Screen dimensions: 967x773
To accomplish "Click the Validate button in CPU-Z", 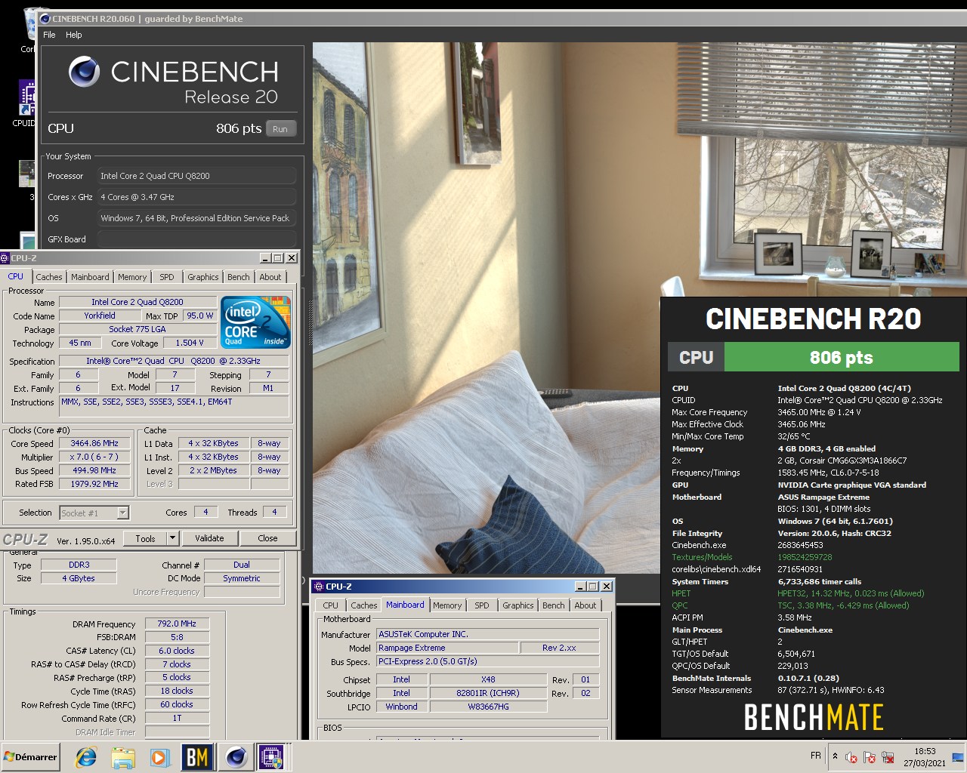I will (x=209, y=538).
